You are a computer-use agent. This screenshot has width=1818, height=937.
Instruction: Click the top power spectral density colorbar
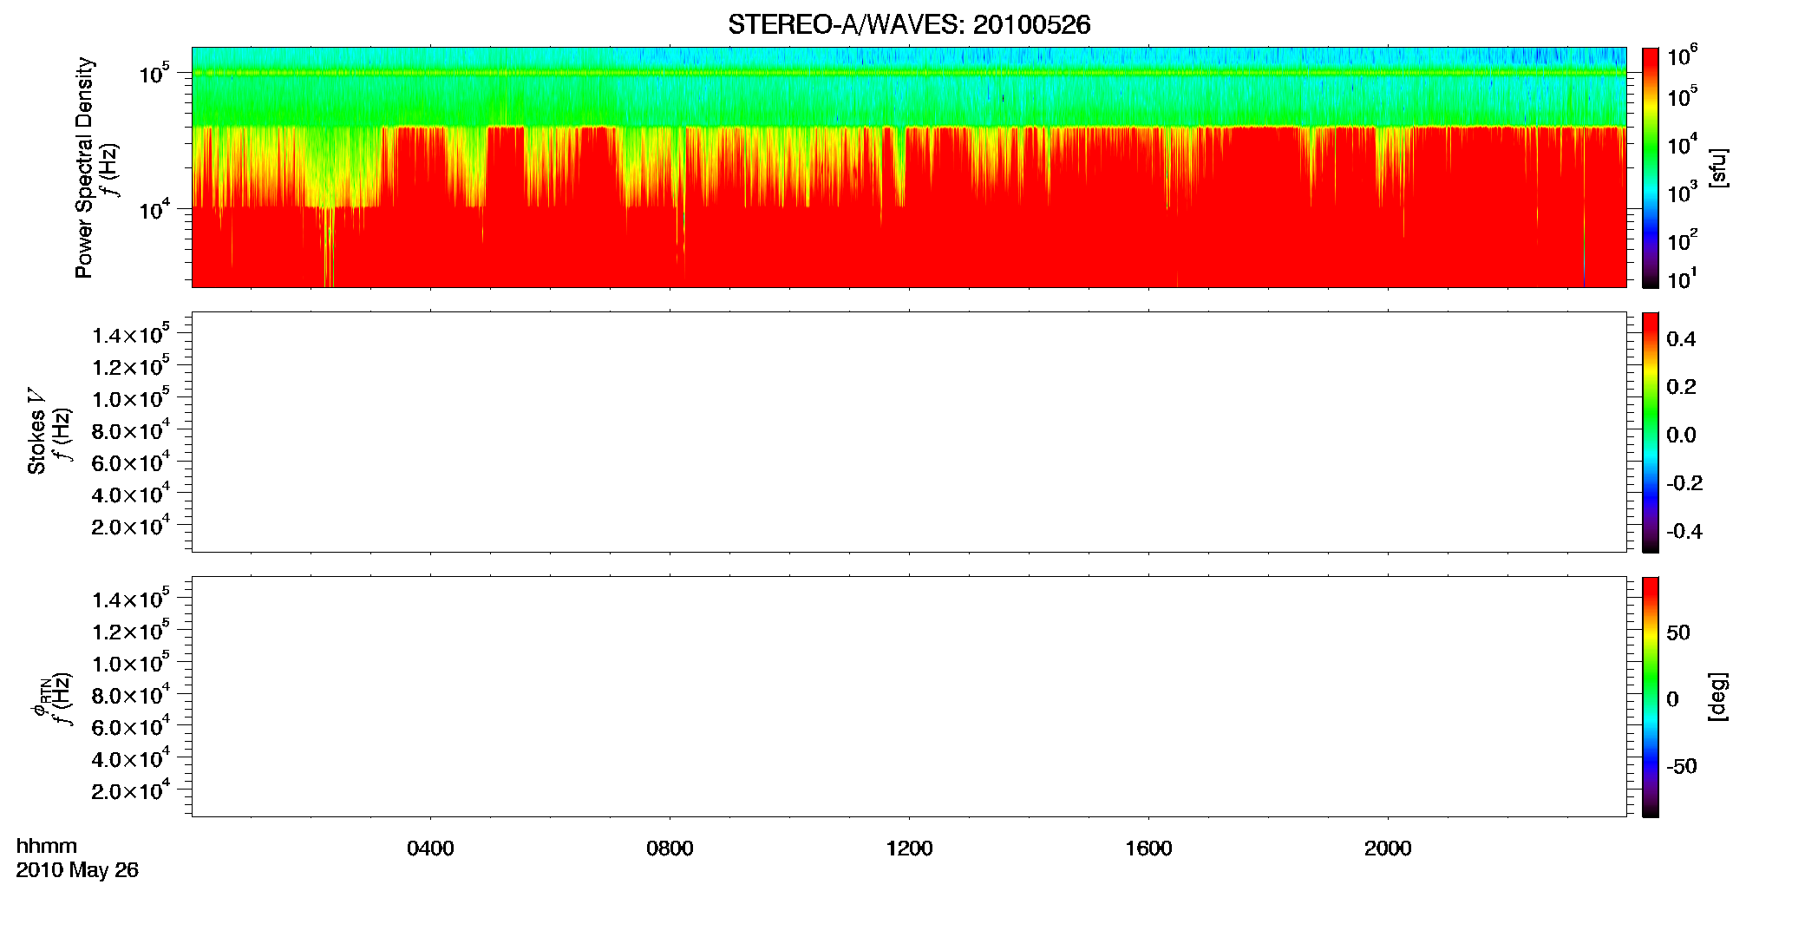click(1651, 167)
